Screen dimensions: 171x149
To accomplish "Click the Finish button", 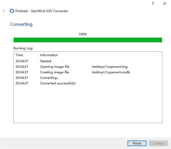I will pyautogui.click(x=137, y=143).
